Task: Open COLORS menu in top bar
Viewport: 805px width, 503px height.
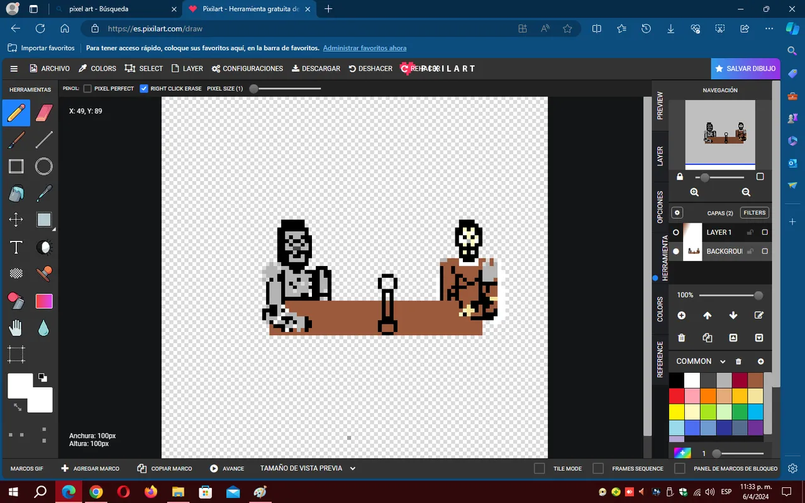Action: [97, 69]
